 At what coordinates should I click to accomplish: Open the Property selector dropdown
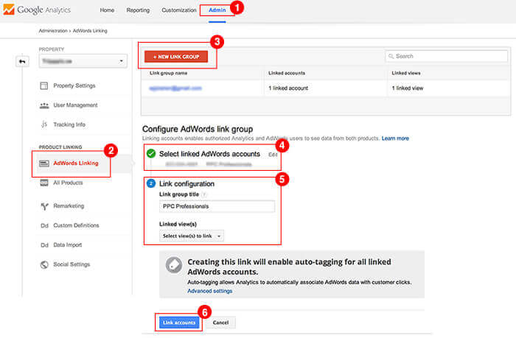(x=83, y=61)
